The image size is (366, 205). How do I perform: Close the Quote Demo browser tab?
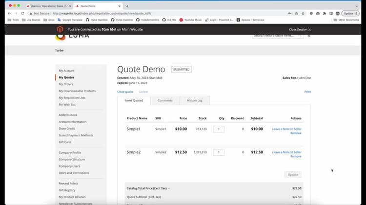point(120,6)
